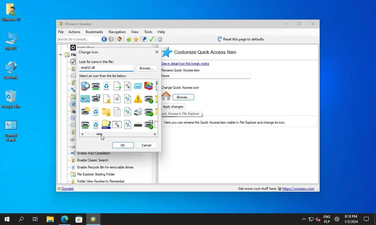
Task: Show hidden system tray icons chevron
Action: click(x=304, y=219)
